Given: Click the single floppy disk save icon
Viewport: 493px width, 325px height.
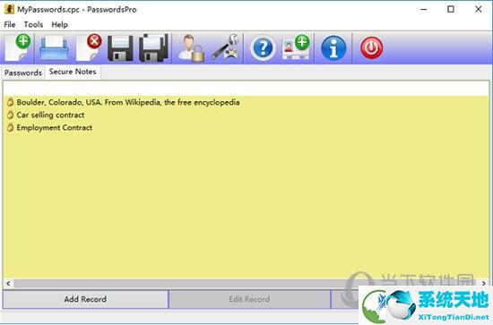Looking at the screenshot, I should coord(120,48).
